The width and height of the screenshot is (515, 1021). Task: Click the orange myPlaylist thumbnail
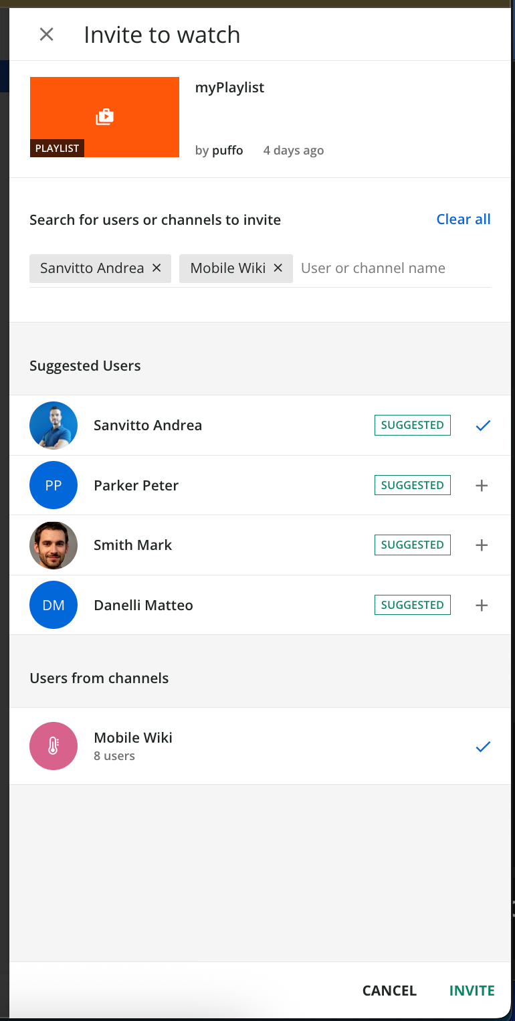click(x=104, y=117)
